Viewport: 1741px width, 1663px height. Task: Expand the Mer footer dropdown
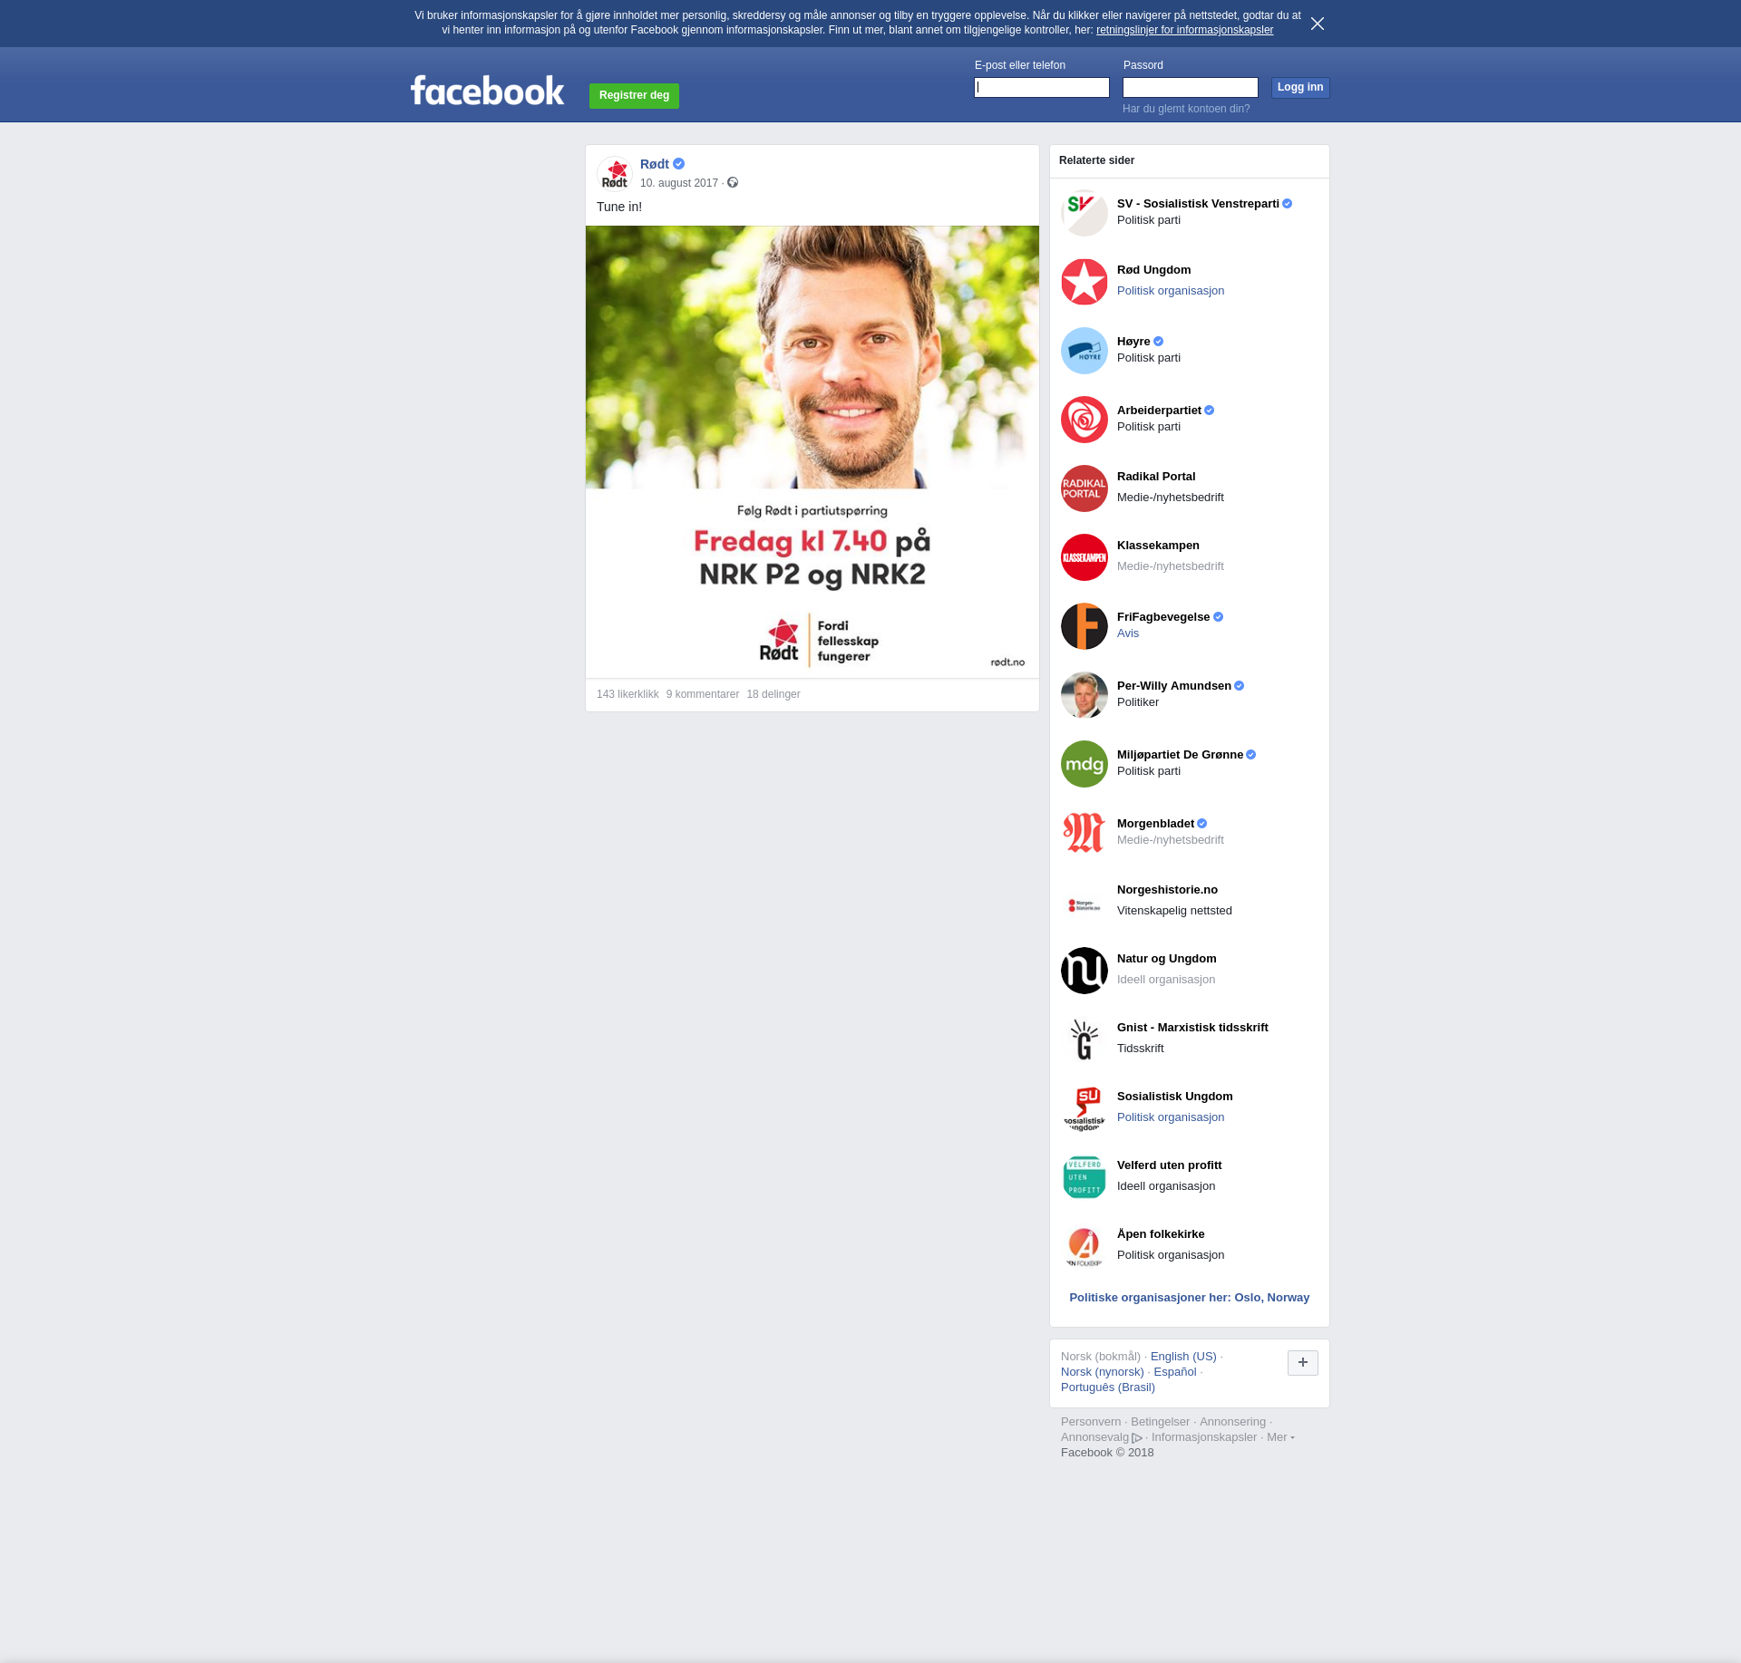point(1280,1437)
